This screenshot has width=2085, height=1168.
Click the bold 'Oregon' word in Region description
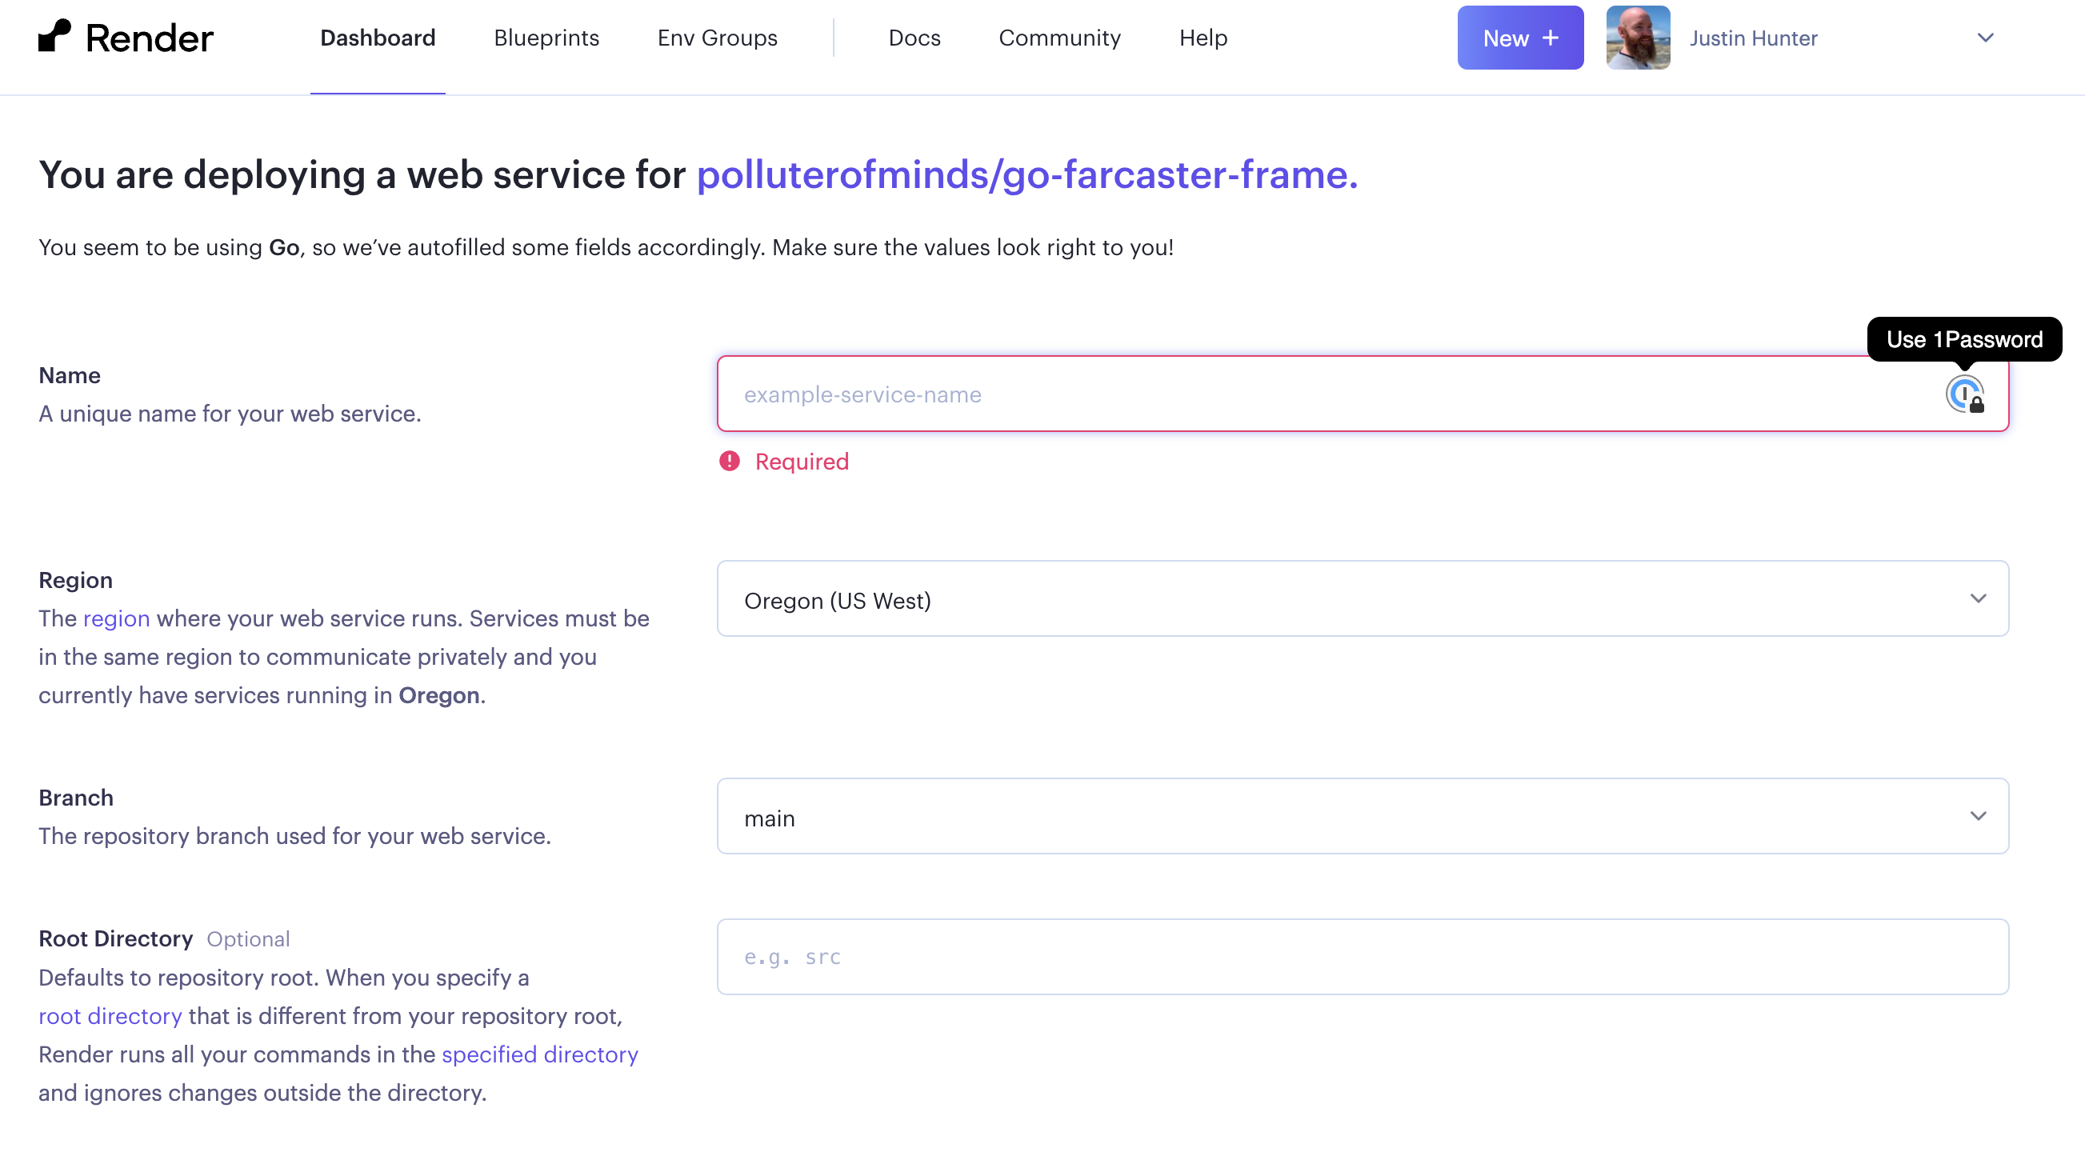[x=439, y=695]
